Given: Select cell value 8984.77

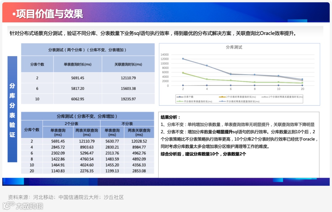Looking at the screenshot, I should 139,147.
